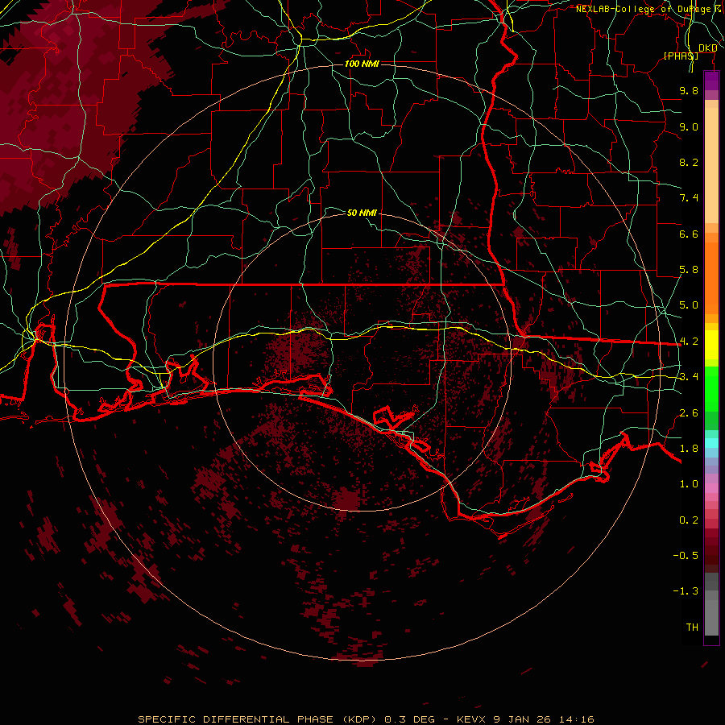Click the 0.2 scale value
The height and width of the screenshot is (725, 725).
(x=689, y=520)
